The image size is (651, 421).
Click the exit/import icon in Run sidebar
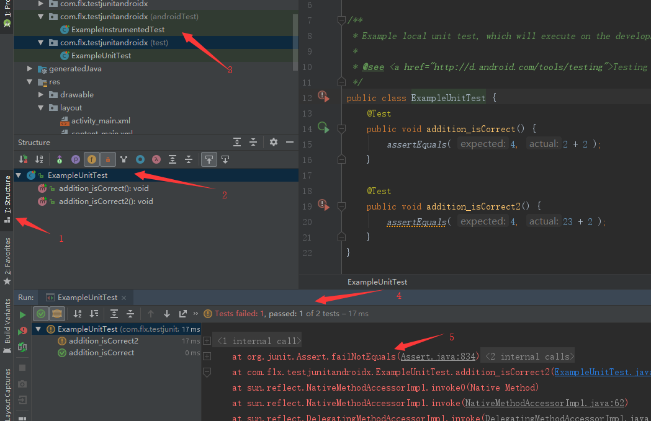(22, 401)
